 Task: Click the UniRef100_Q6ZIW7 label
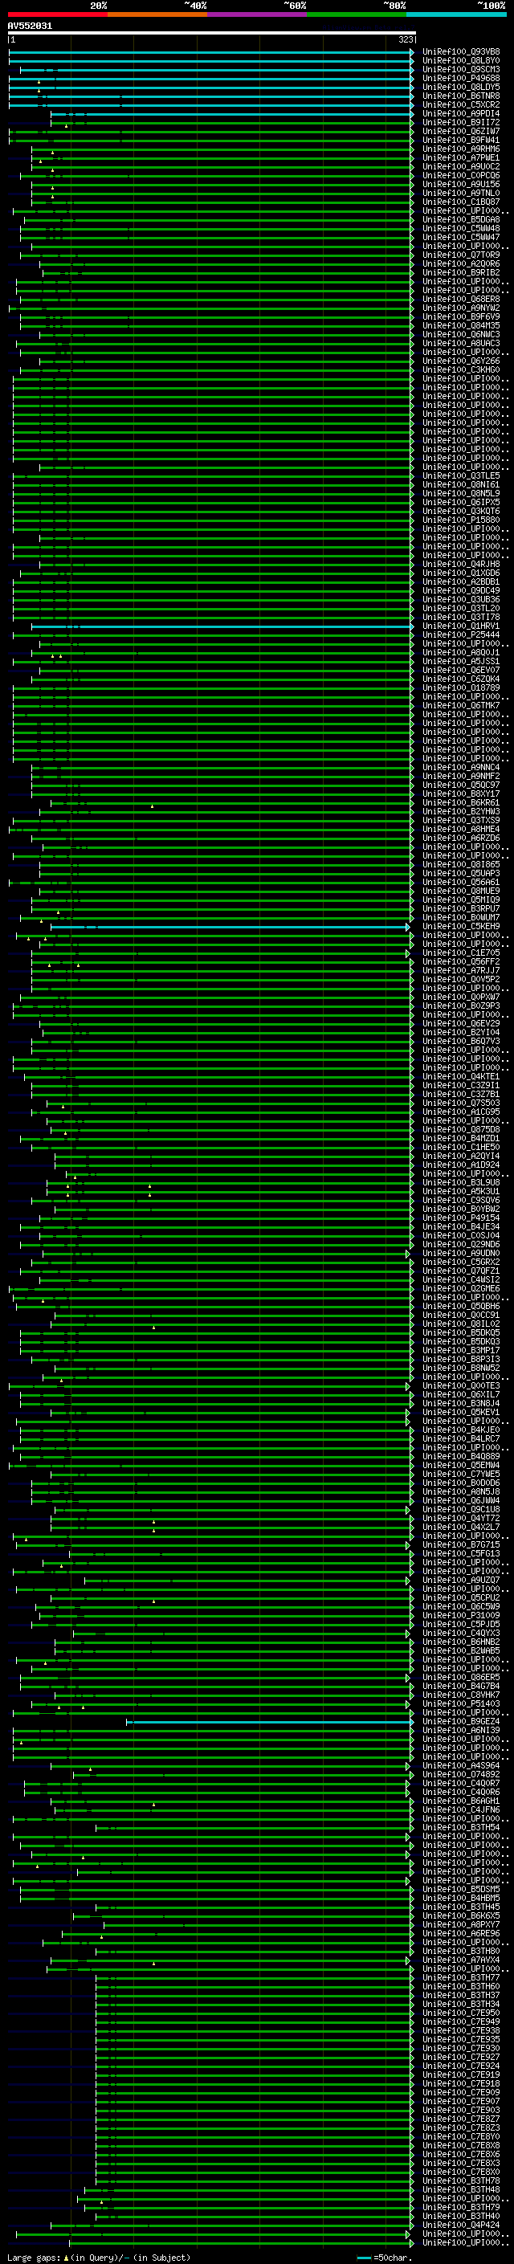(461, 131)
